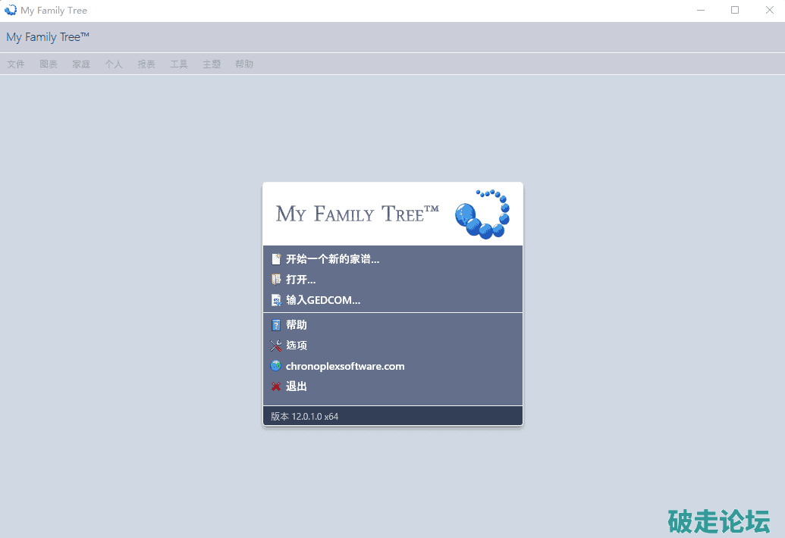Click the My Family Tree logo banner
Screen dimensions: 785x538
392,214
